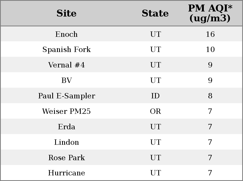Viewport: 243px width, 181px height.
Task: Click the ID state cell
Action: pos(155,96)
